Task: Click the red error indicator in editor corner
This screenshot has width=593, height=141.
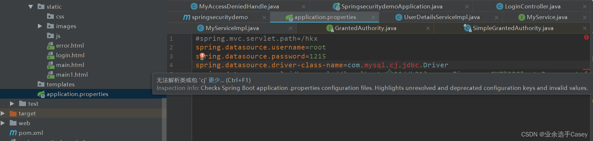Action: tap(586, 37)
